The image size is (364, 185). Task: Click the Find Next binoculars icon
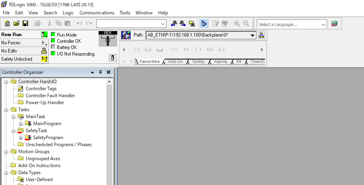[183, 23]
